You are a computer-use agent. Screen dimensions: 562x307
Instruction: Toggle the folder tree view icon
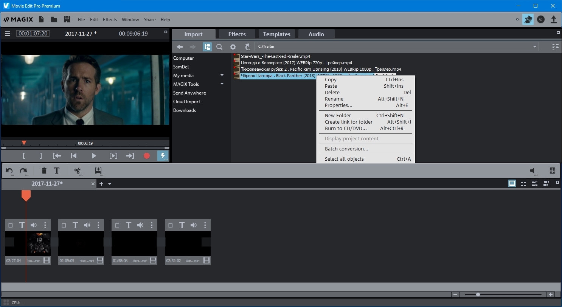pos(207,47)
